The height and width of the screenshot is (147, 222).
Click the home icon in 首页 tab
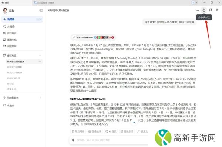click(3, 3)
